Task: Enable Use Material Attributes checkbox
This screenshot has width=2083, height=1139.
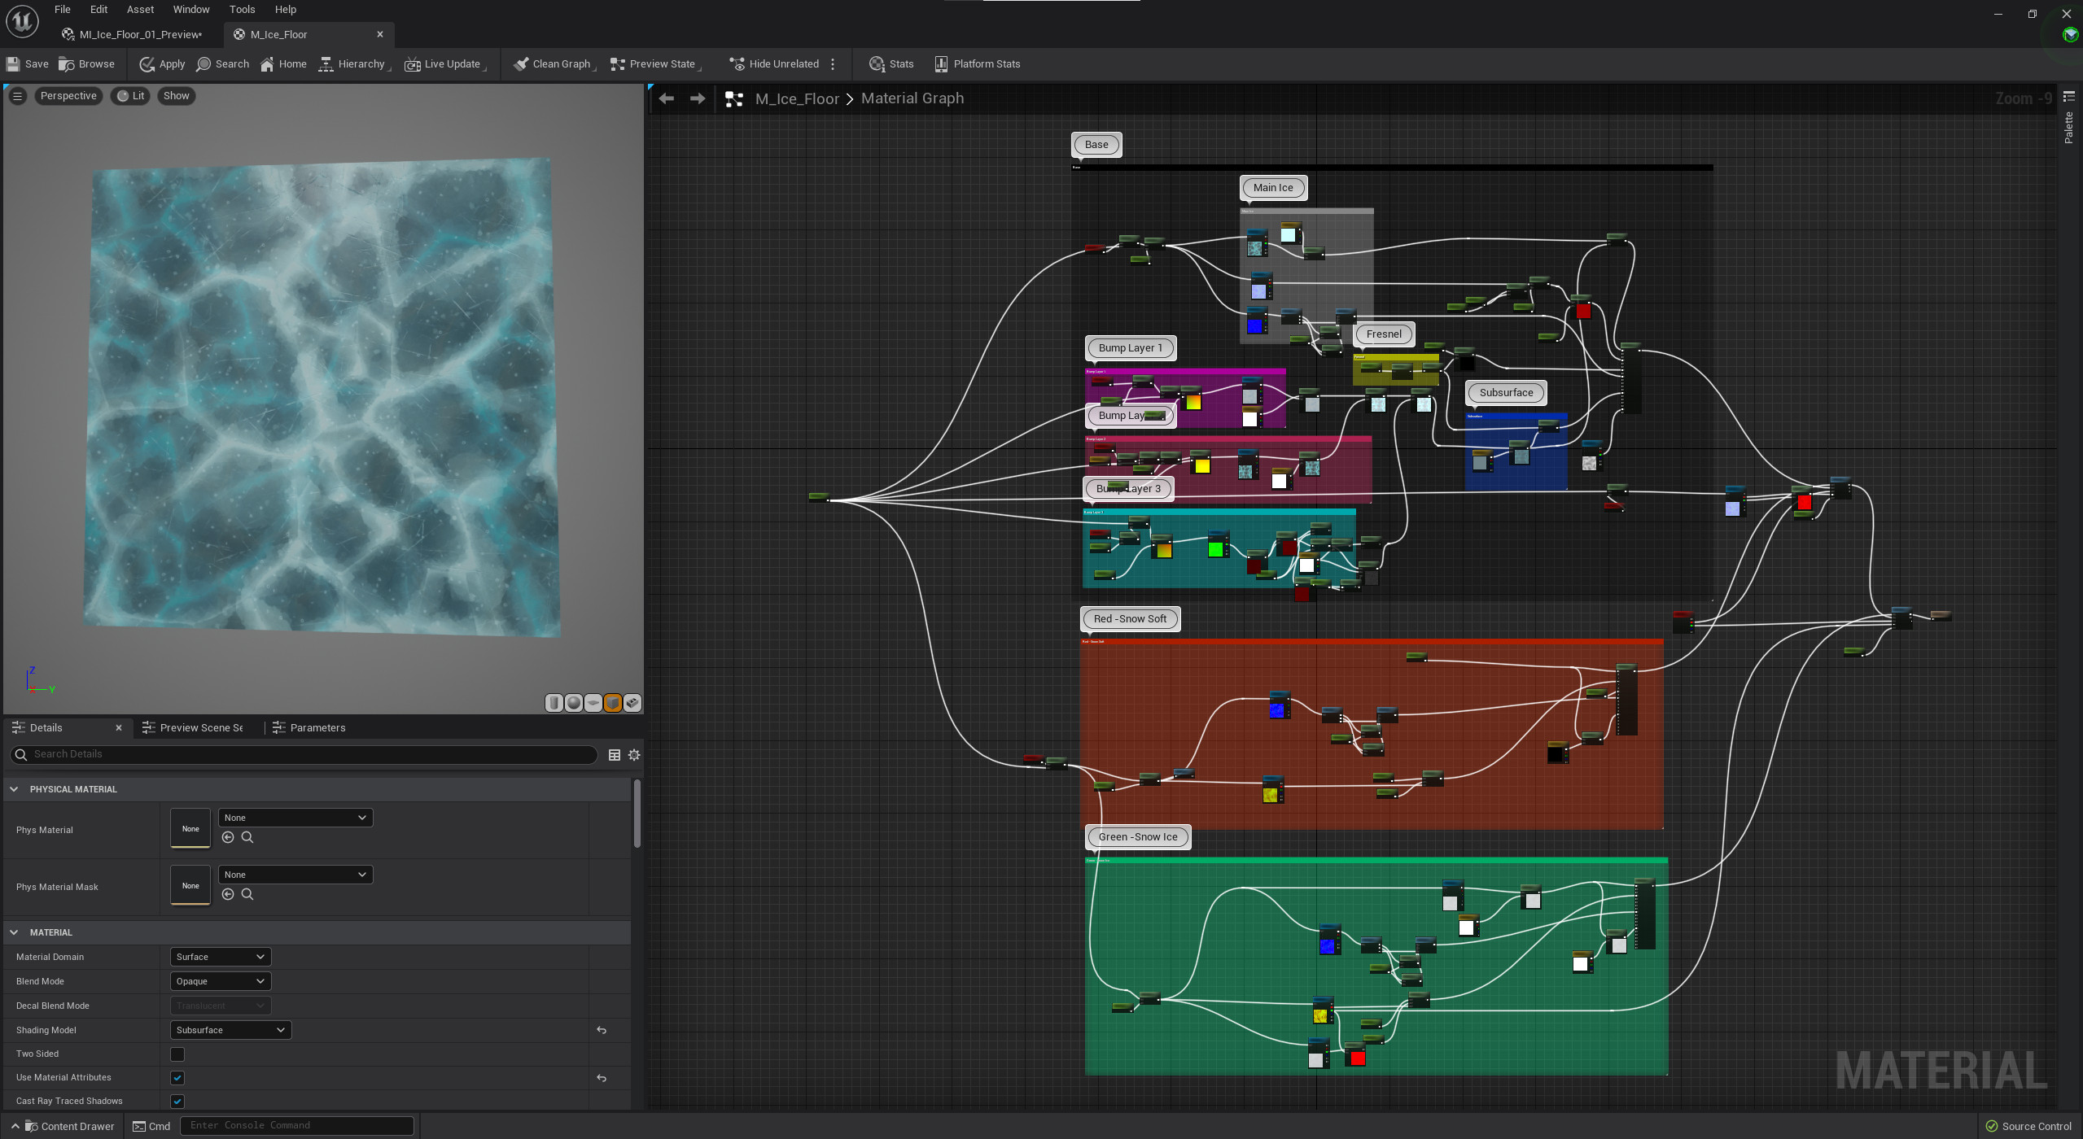Action: pyautogui.click(x=178, y=1077)
